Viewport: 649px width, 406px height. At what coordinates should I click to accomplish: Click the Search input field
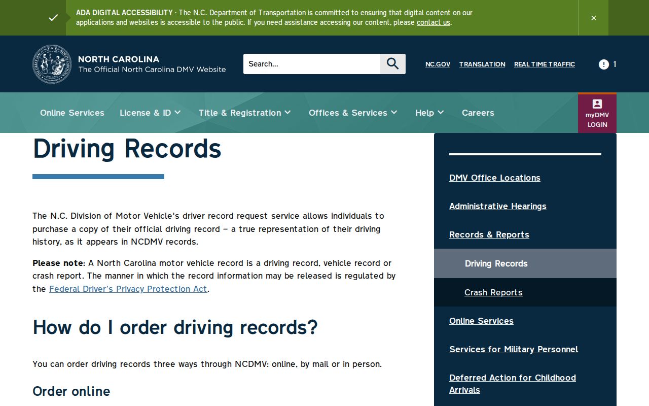pos(312,64)
